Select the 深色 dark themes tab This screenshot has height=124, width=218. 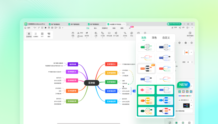click(x=154, y=38)
